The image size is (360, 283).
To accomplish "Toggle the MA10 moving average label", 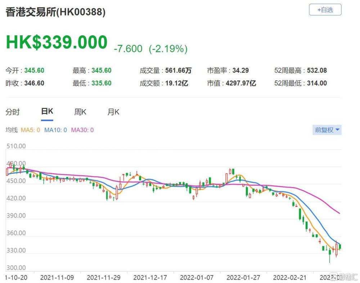I will [55, 130].
